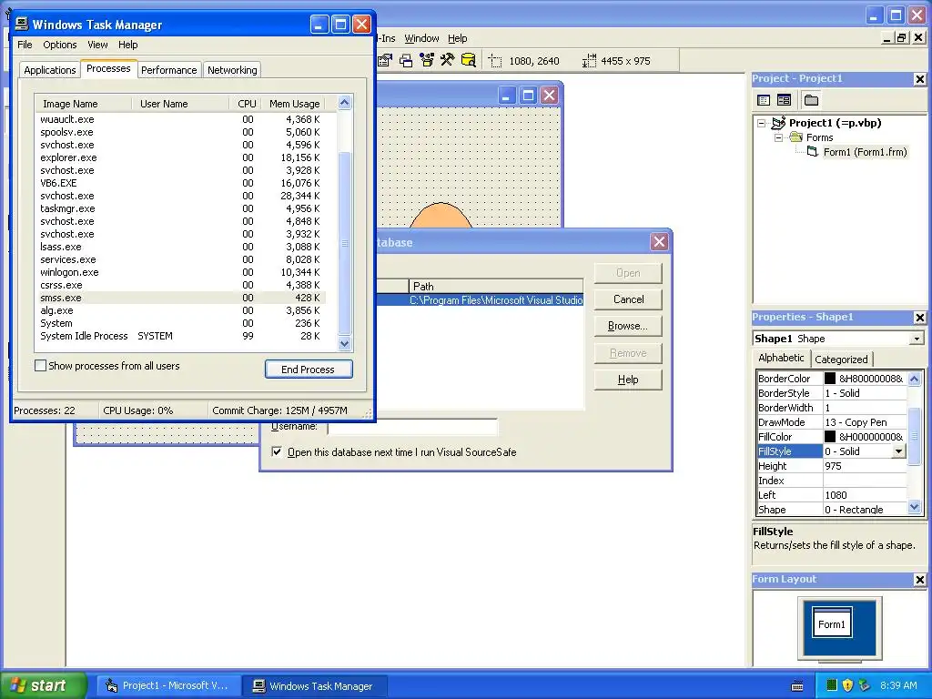Click the tray icon beside the clock

click(865, 685)
